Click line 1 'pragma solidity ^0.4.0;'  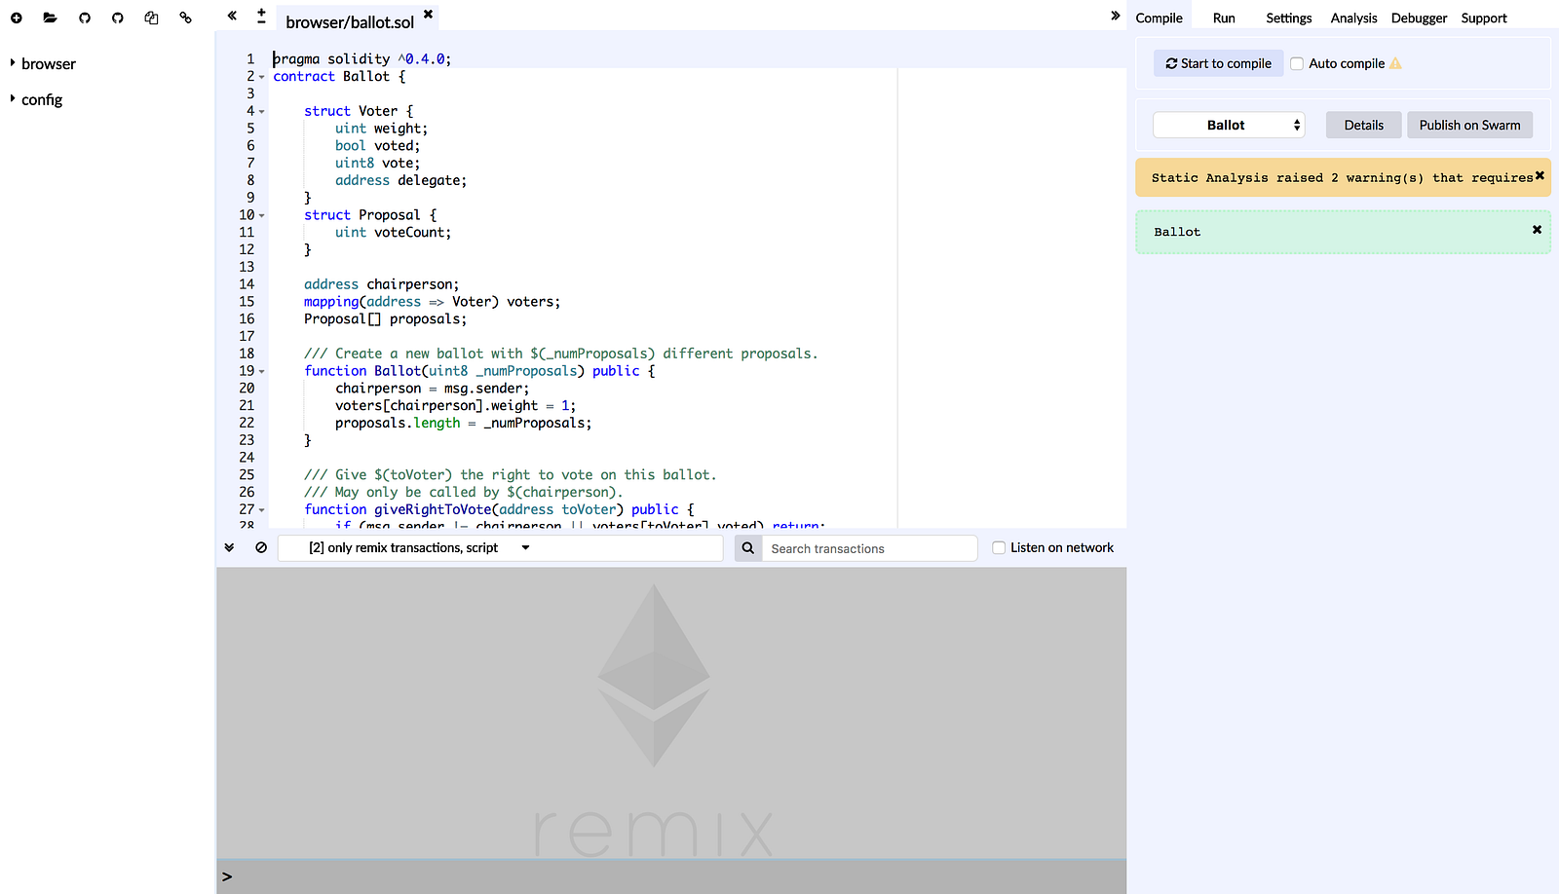click(x=362, y=59)
